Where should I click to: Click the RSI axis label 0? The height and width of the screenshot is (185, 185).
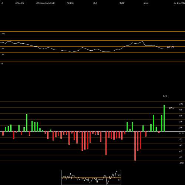pos(2,63)
